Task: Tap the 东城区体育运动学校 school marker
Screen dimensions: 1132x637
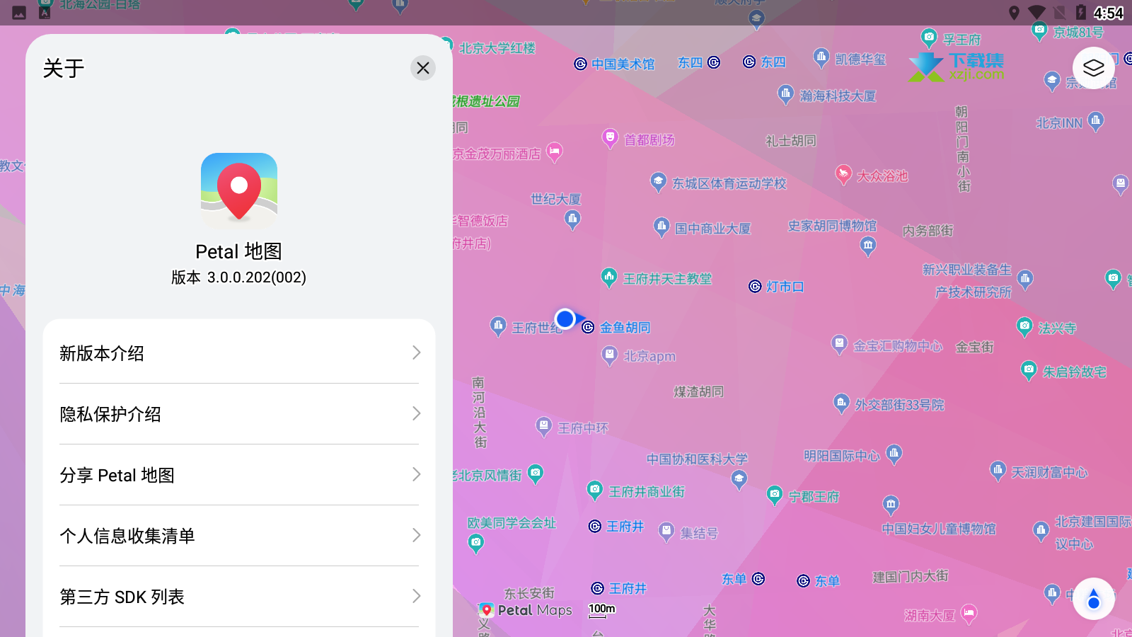Action: 658,182
